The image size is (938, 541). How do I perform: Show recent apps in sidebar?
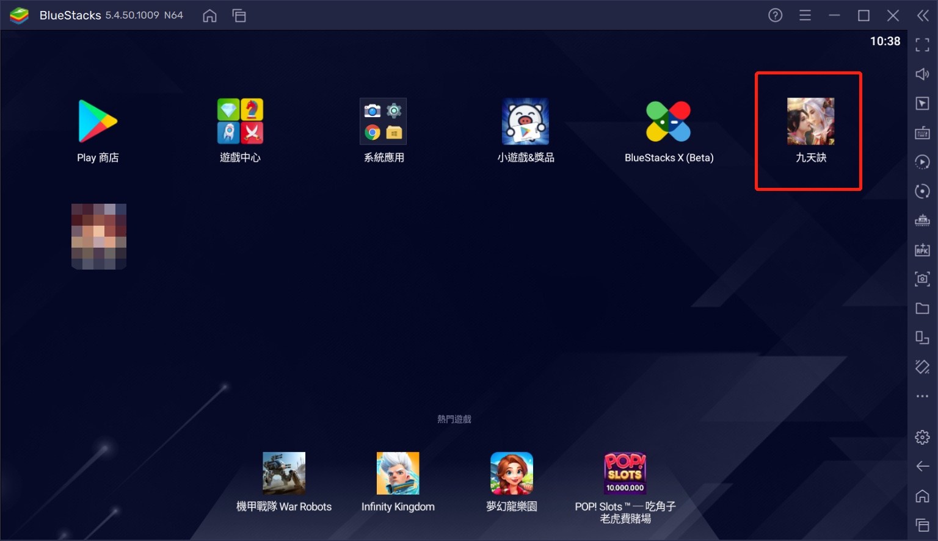click(922, 525)
